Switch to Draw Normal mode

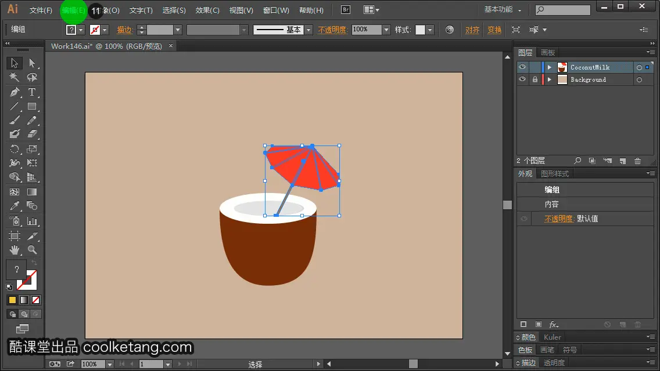click(13, 314)
